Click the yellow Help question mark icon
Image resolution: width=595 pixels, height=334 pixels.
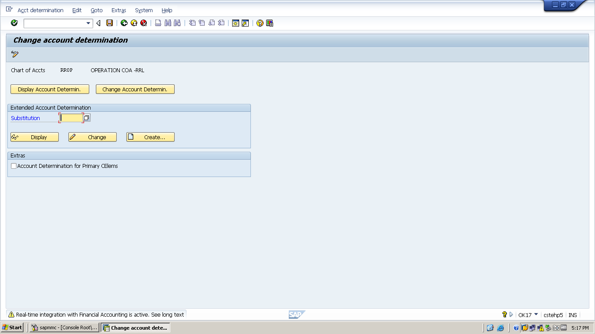click(260, 23)
